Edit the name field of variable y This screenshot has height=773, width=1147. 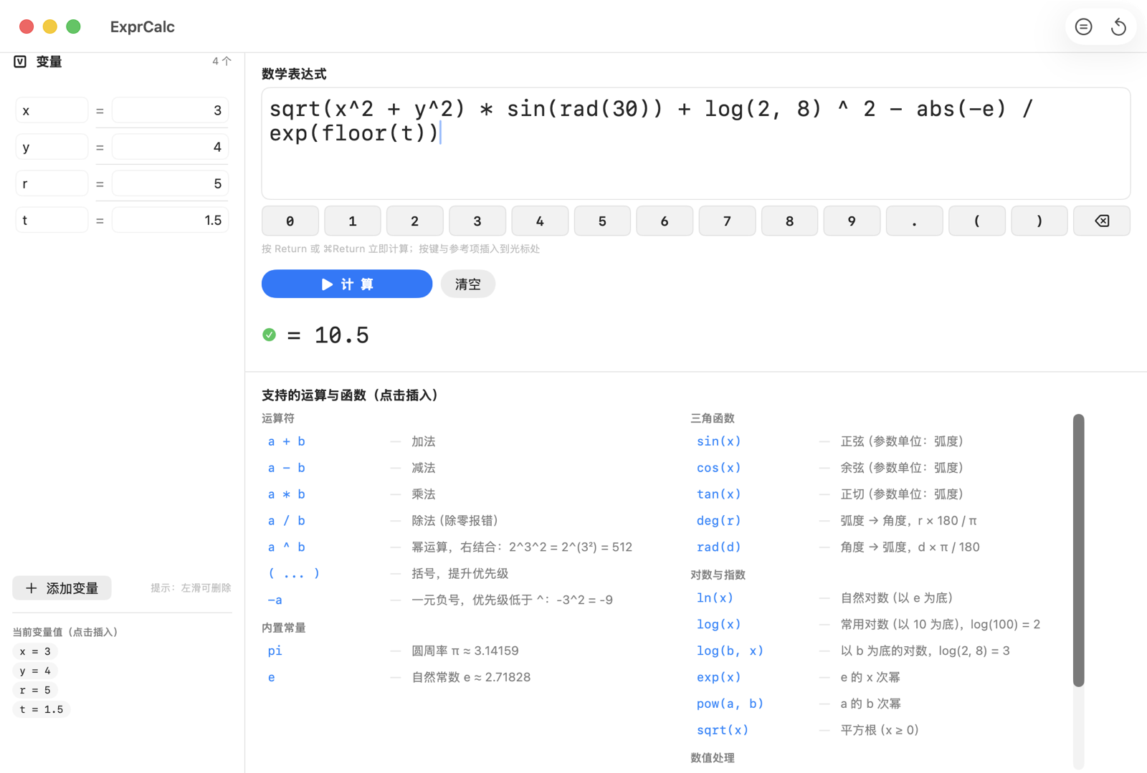[x=52, y=147]
